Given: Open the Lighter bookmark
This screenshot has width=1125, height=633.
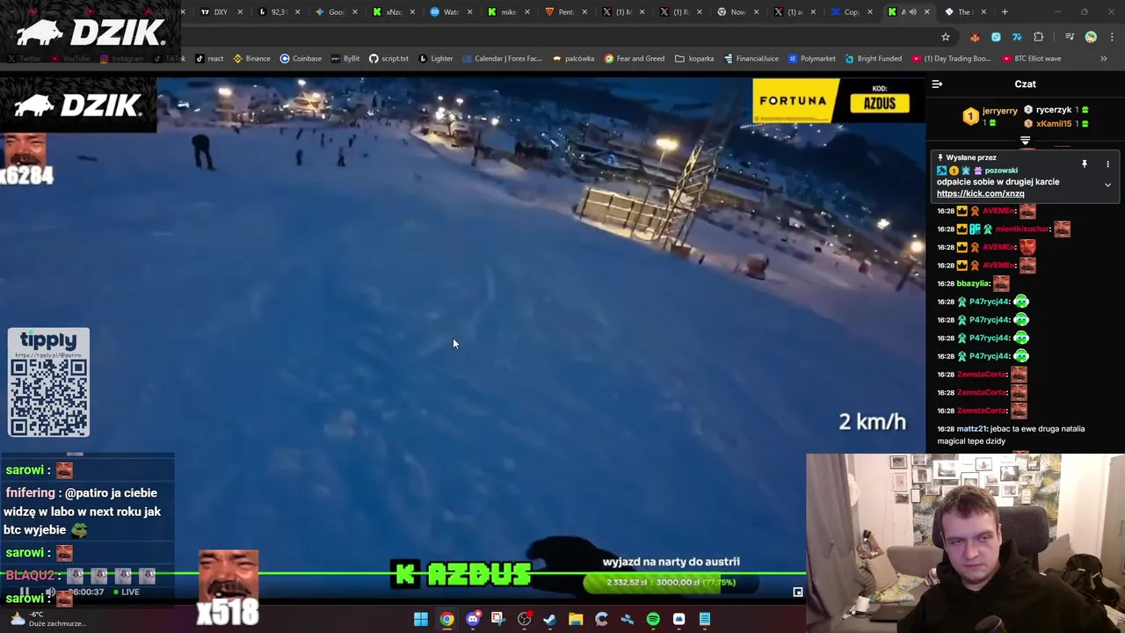Looking at the screenshot, I should tap(436, 59).
